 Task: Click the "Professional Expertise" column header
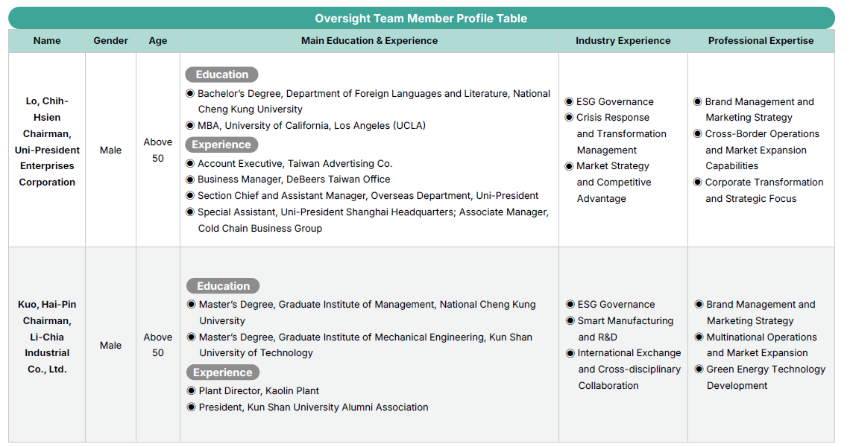761,41
